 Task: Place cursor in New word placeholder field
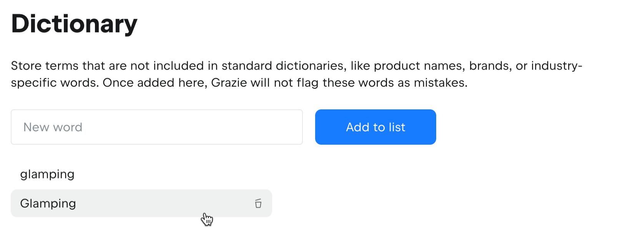pyautogui.click(x=157, y=127)
